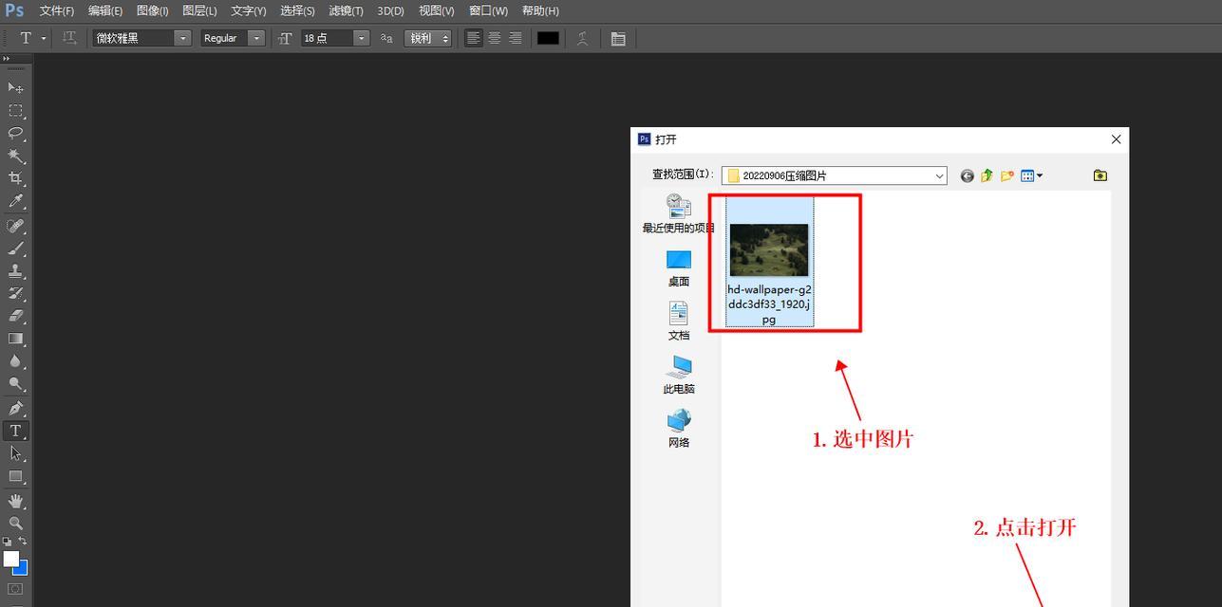1222x607 pixels.
Task: Open 图层(L) menu
Action: (199, 10)
